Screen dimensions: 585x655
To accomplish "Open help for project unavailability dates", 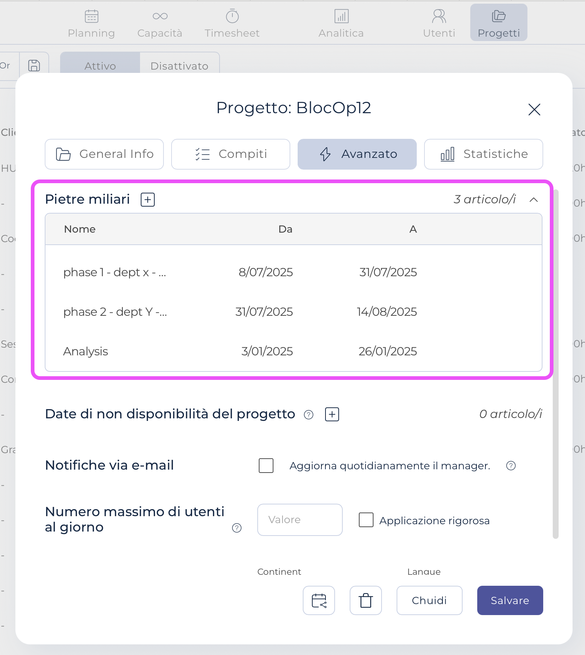I will tap(309, 415).
